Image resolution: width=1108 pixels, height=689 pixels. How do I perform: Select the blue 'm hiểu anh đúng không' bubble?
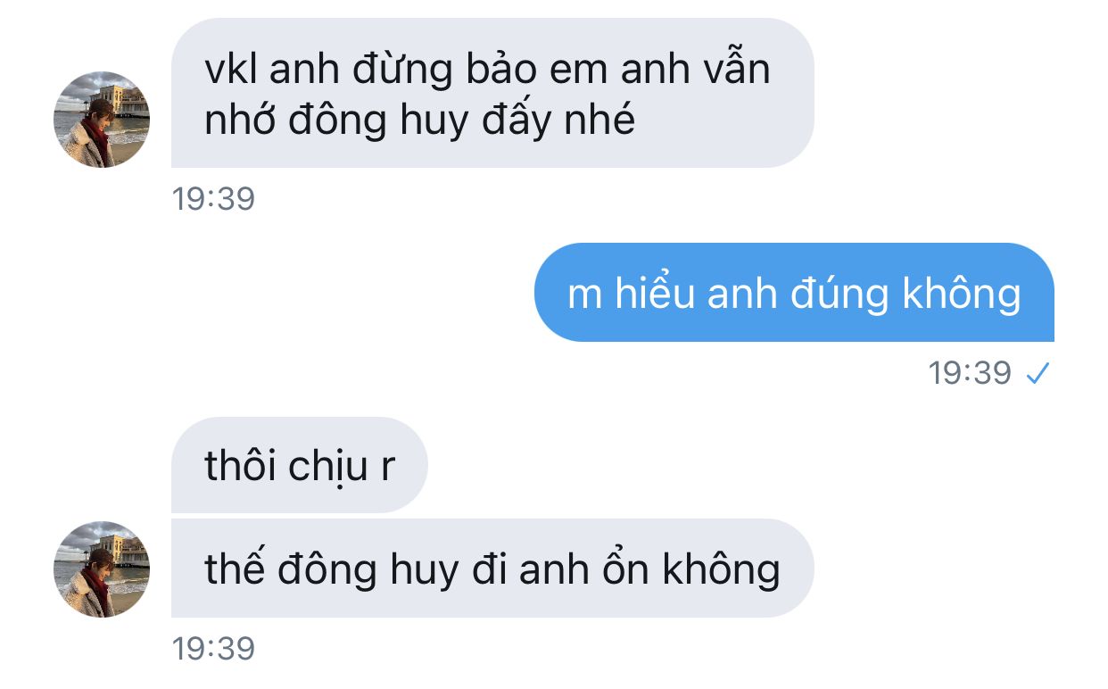794,293
